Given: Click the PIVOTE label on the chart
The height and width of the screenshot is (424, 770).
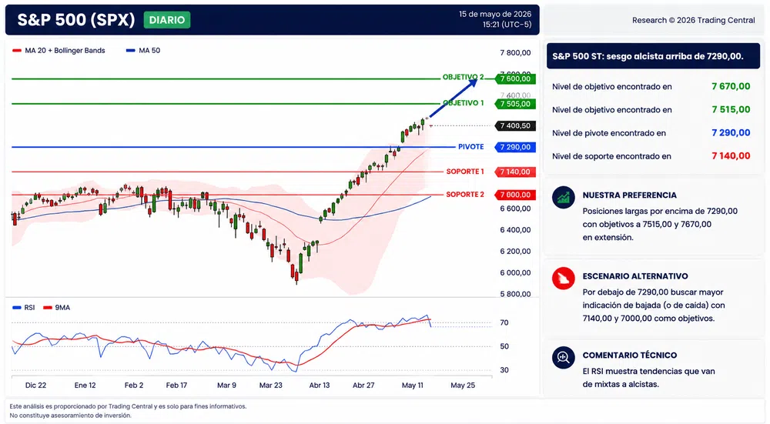Looking at the screenshot, I should click(x=471, y=147).
